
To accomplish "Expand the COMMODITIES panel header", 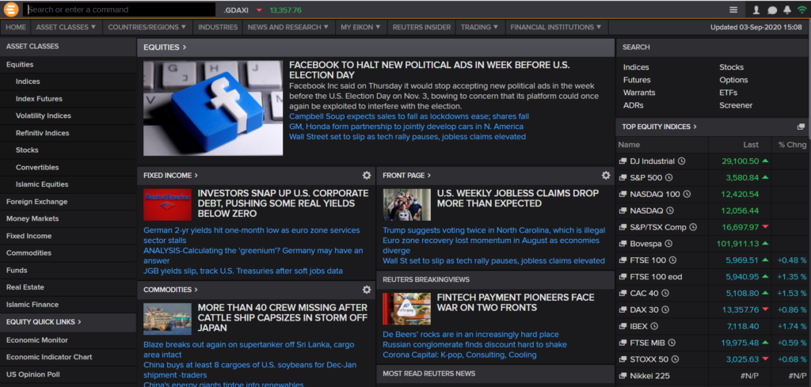I will (170, 290).
